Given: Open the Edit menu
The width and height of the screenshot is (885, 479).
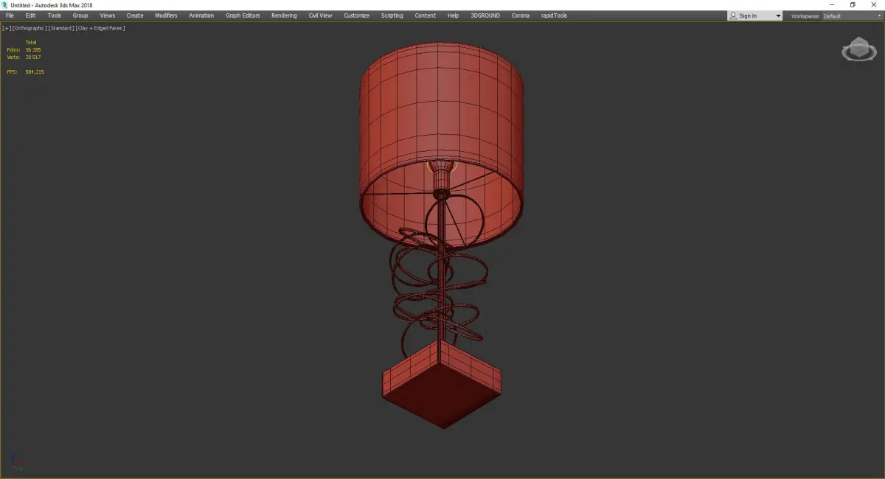Looking at the screenshot, I should pos(30,15).
